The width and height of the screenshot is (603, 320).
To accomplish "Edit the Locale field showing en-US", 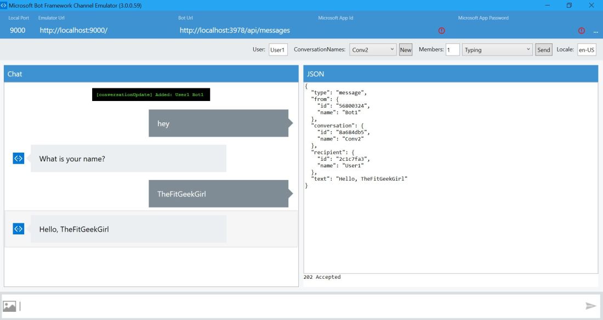I will pos(587,50).
